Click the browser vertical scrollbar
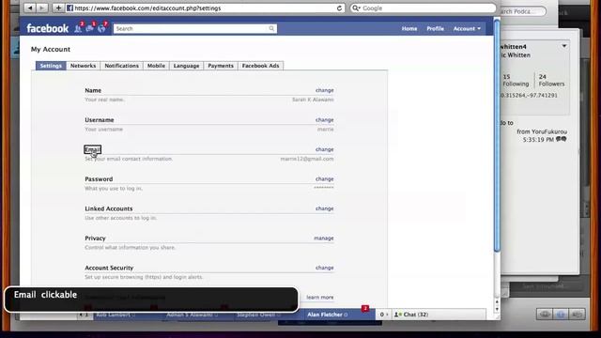This screenshot has height=338, width=601. click(497, 136)
